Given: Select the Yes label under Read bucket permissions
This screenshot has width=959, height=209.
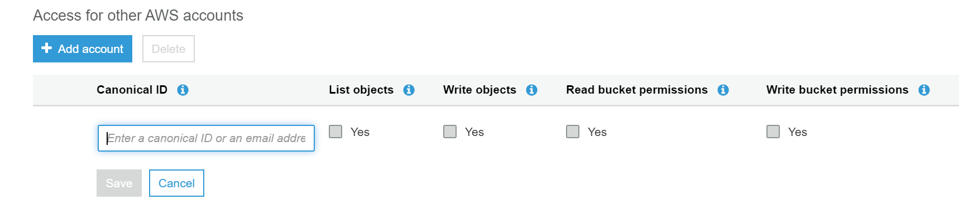Looking at the screenshot, I should tap(597, 132).
